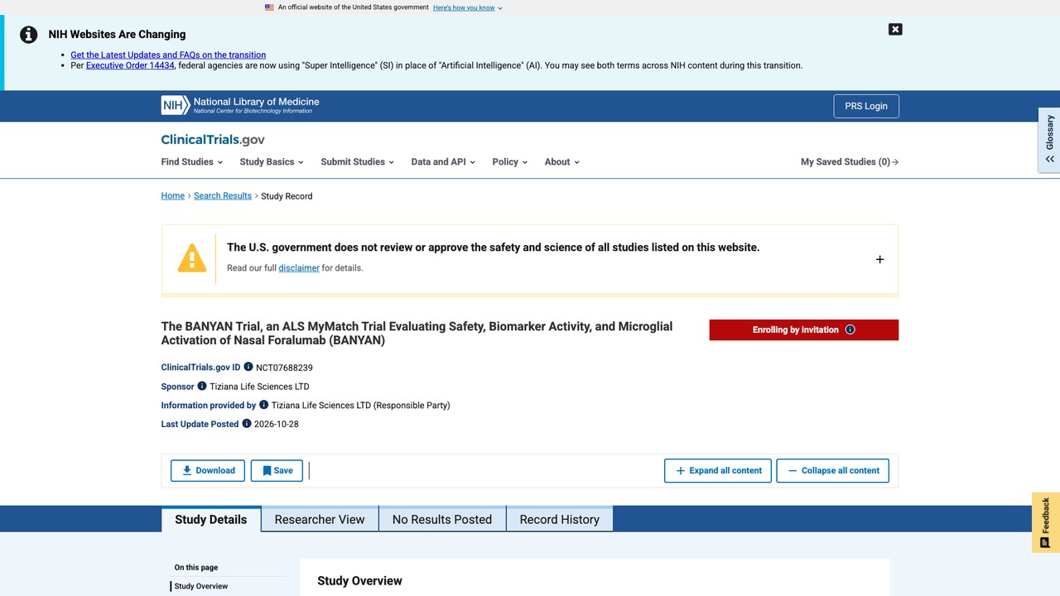Jump to Study Overview in page sidebar
Viewport: 1060px width, 596px height.
tap(201, 586)
